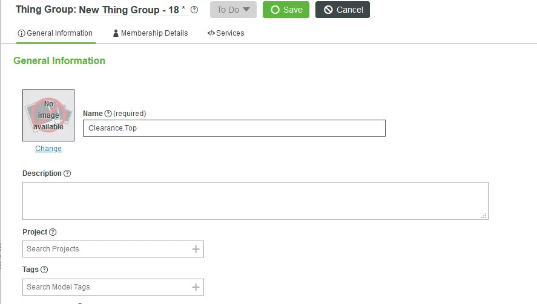Show help for Name field

click(108, 114)
